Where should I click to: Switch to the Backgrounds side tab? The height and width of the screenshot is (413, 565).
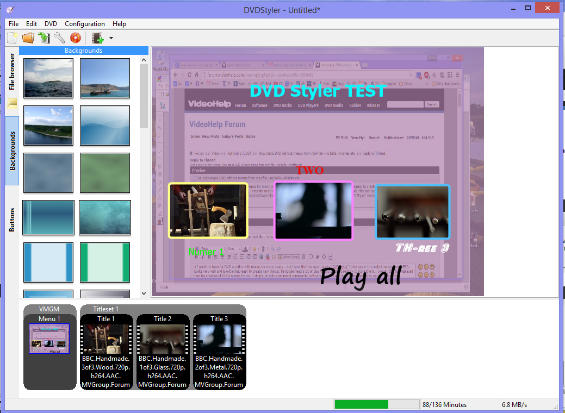pos(12,151)
